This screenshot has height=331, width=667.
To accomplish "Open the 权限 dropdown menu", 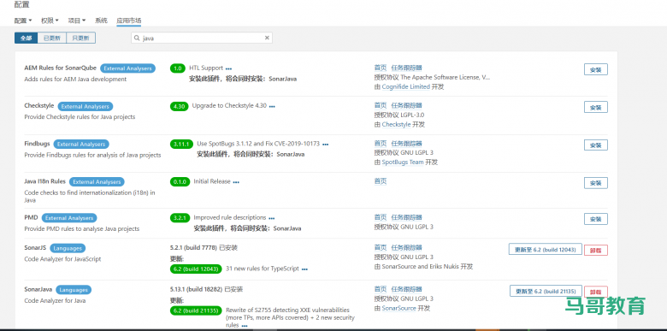I will [x=50, y=21].
